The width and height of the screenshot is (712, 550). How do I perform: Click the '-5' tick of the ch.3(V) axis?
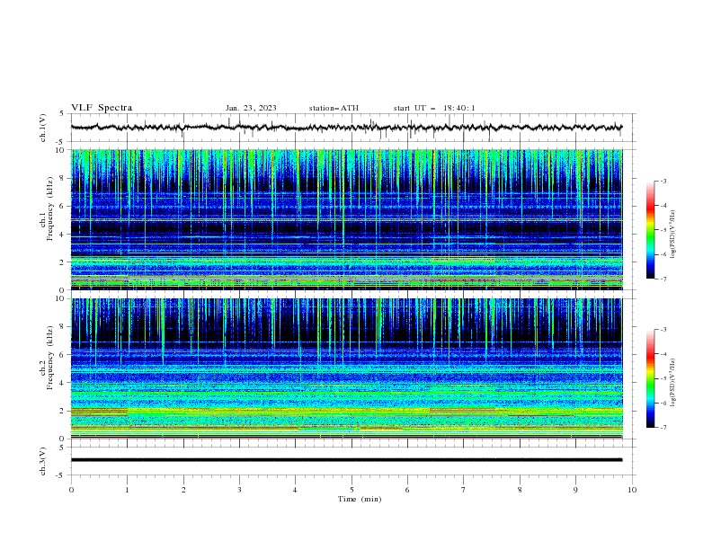pos(60,475)
